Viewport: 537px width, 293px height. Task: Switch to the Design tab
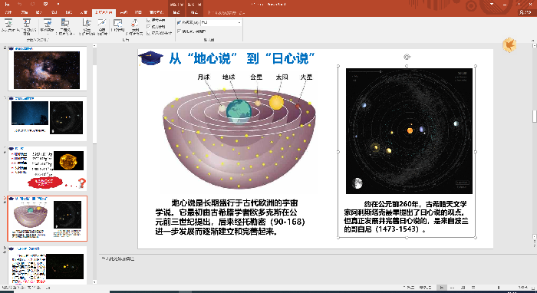click(54, 12)
